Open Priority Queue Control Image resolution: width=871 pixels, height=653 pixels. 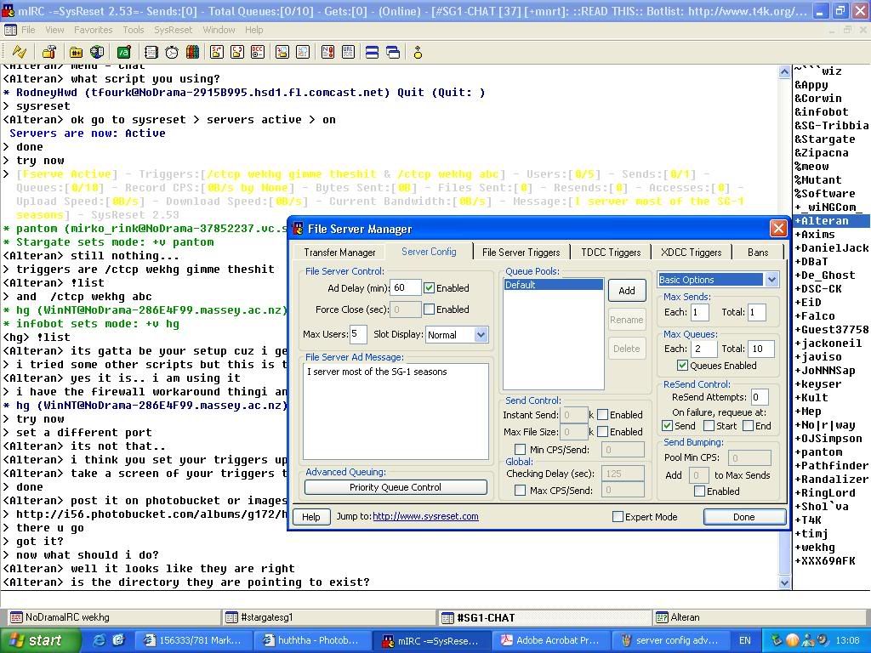tap(396, 487)
